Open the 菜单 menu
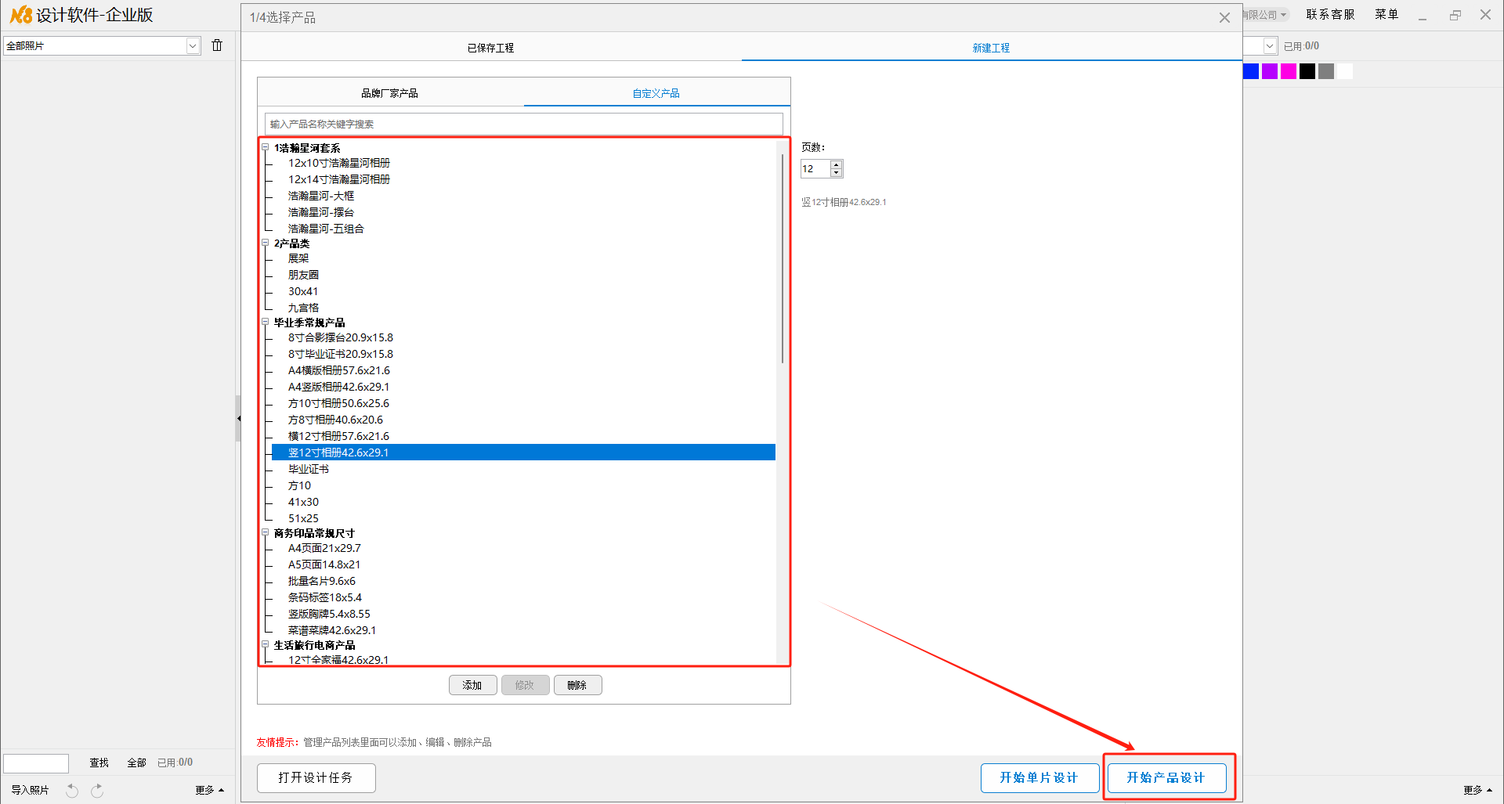Image resolution: width=1504 pixels, height=804 pixels. pyautogui.click(x=1386, y=14)
